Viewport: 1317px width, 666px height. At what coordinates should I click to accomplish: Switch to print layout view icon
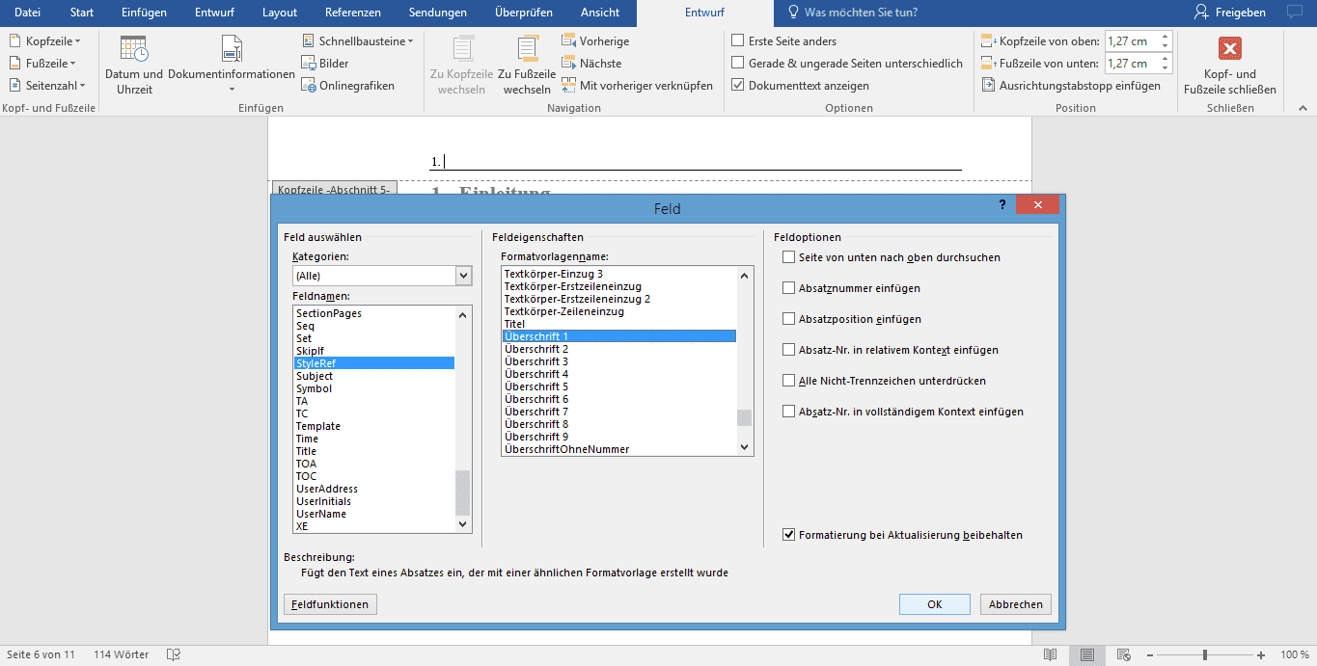pyautogui.click(x=1087, y=654)
